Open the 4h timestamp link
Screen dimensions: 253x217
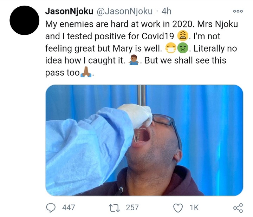[166, 11]
